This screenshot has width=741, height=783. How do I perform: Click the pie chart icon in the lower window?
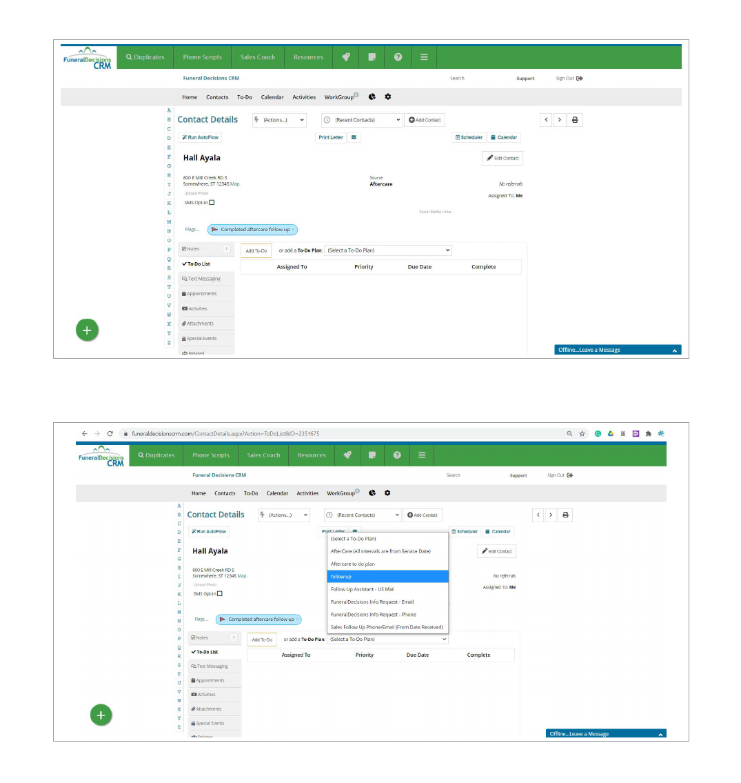[372, 493]
